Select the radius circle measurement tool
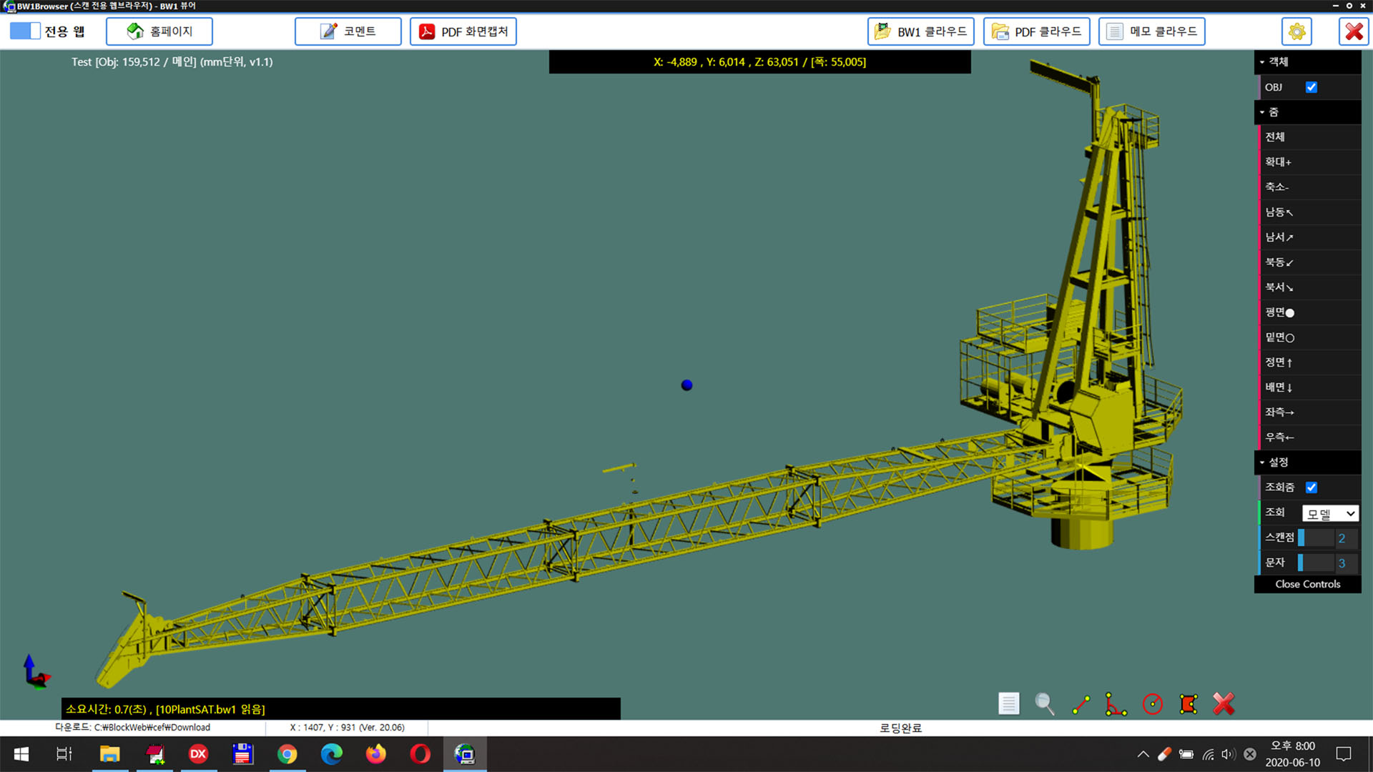 click(1152, 704)
